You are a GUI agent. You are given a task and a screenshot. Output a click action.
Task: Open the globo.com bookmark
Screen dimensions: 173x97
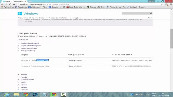[38, 7]
